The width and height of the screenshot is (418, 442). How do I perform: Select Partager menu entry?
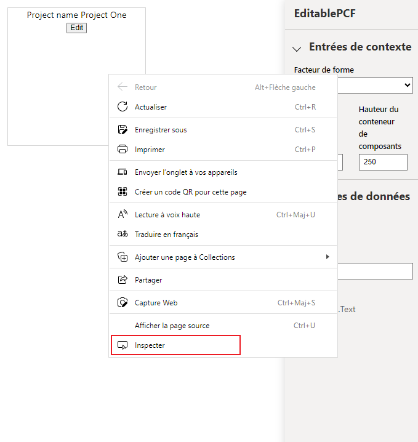(x=223, y=280)
